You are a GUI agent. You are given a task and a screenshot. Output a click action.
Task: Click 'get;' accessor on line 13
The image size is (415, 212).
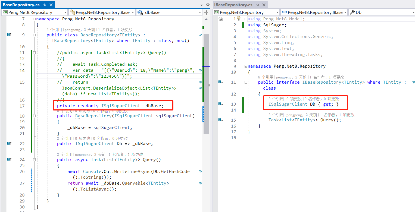(x=328, y=104)
